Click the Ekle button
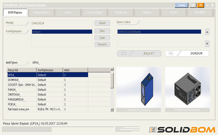The height and width of the screenshot is (135, 218). tap(102, 31)
